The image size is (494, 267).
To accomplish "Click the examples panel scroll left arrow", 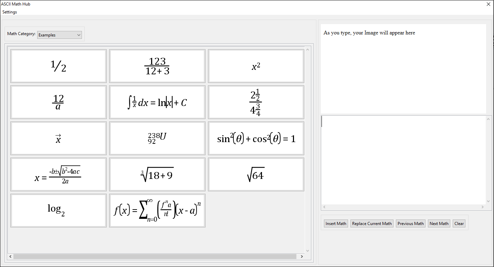I will coord(11,257).
